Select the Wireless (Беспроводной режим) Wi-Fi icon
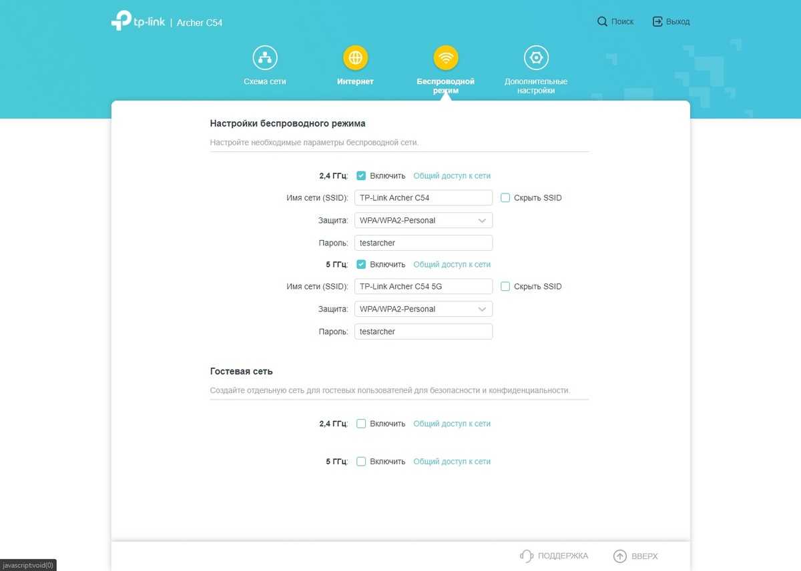 point(445,58)
